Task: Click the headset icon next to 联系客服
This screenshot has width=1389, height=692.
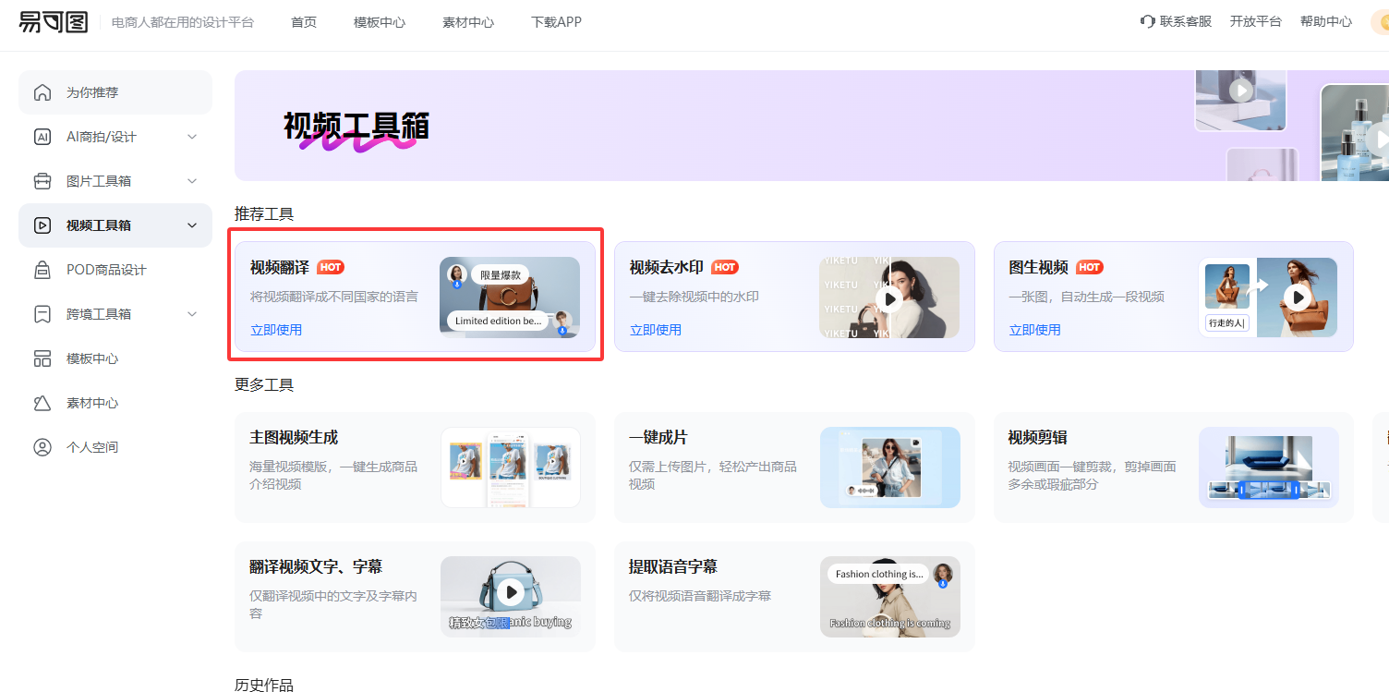Action: (1148, 21)
